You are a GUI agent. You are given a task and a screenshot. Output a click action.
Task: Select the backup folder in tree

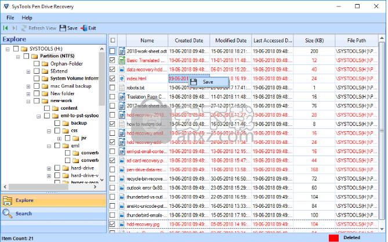pyautogui.click(x=79, y=123)
